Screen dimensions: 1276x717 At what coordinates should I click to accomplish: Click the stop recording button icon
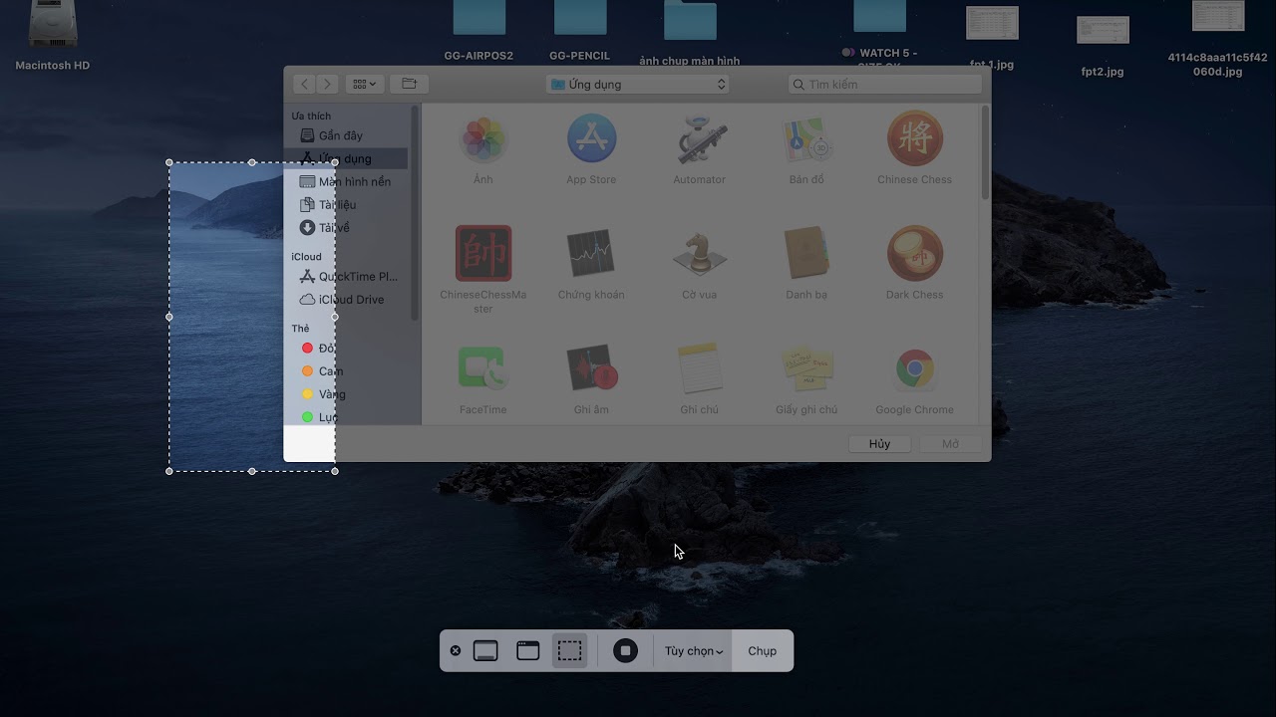point(625,651)
